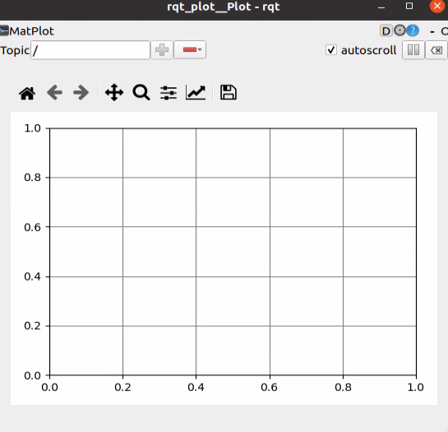Save the figure with floppy icon
Screen dimensions: 448x432
tap(229, 92)
